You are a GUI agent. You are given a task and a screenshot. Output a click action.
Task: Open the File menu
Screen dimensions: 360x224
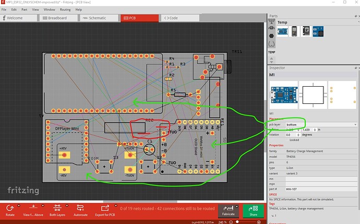pyautogui.click(x=4, y=9)
